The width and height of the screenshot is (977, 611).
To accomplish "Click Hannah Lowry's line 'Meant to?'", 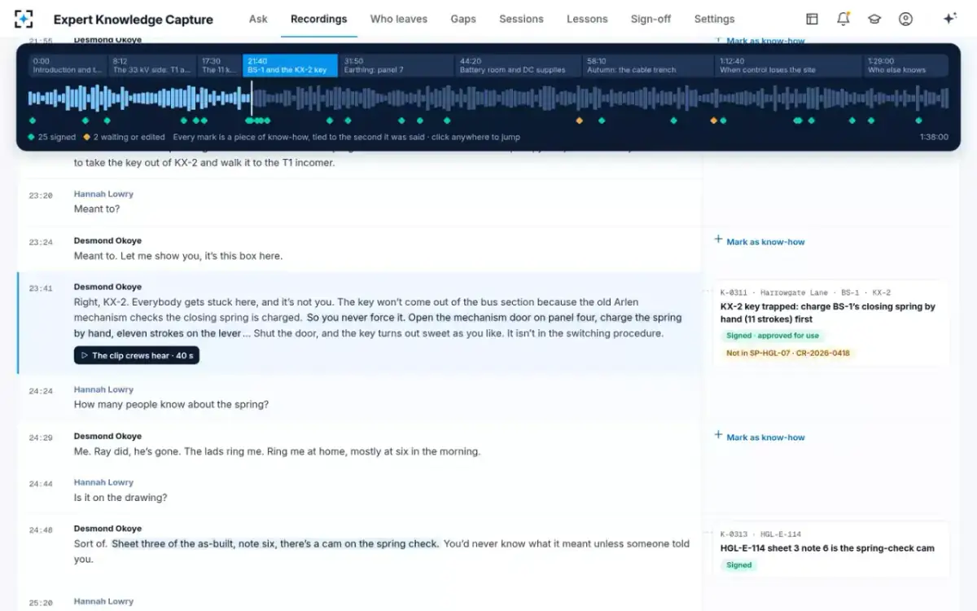I will point(97,209).
